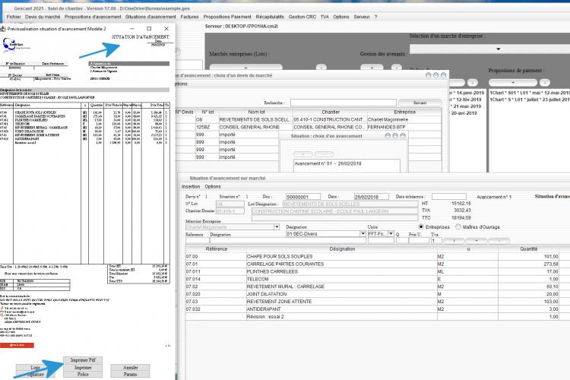Click the minus button under Marchés entreprises (Lots)
Image resolution: width=570 pixels, height=380 pixels.
pyautogui.click(x=321, y=68)
